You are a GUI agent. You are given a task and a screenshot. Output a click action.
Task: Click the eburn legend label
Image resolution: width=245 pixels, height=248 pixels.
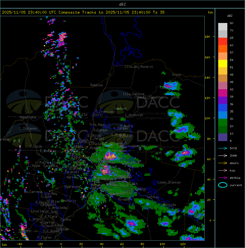[234, 163]
